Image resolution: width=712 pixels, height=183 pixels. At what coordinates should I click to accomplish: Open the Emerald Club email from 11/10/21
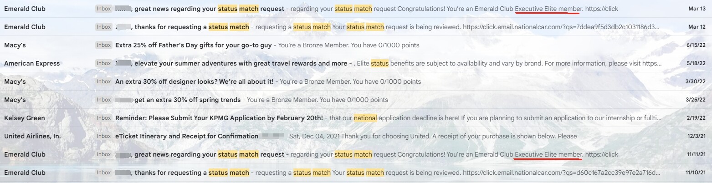(356, 173)
